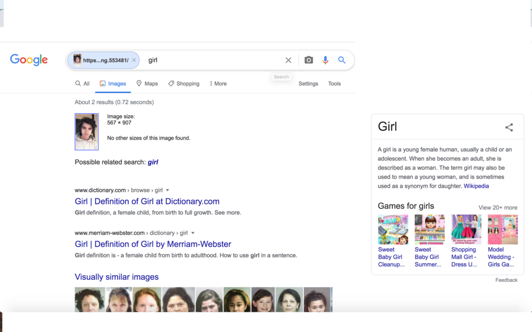
Task: Open the Sweet Baby Girl Summer game thumbnail
Action: click(429, 229)
